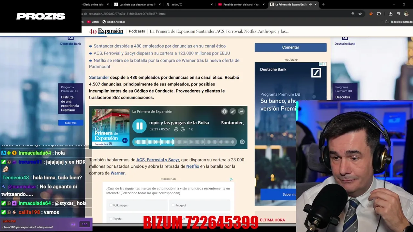Open the media control icon in toolbar
This screenshot has width=413, height=232.
[x=399, y=14]
